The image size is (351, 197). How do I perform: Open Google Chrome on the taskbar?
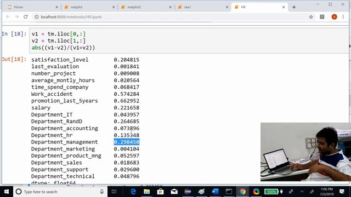tap(242, 192)
